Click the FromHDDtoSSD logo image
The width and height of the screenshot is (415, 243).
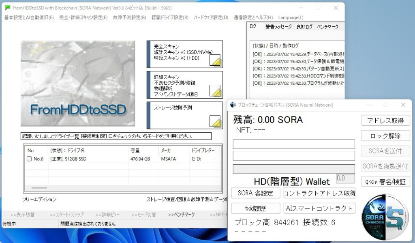click(78, 84)
